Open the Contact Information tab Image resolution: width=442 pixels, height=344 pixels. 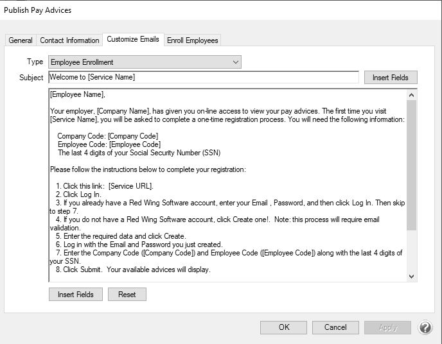pyautogui.click(x=69, y=40)
